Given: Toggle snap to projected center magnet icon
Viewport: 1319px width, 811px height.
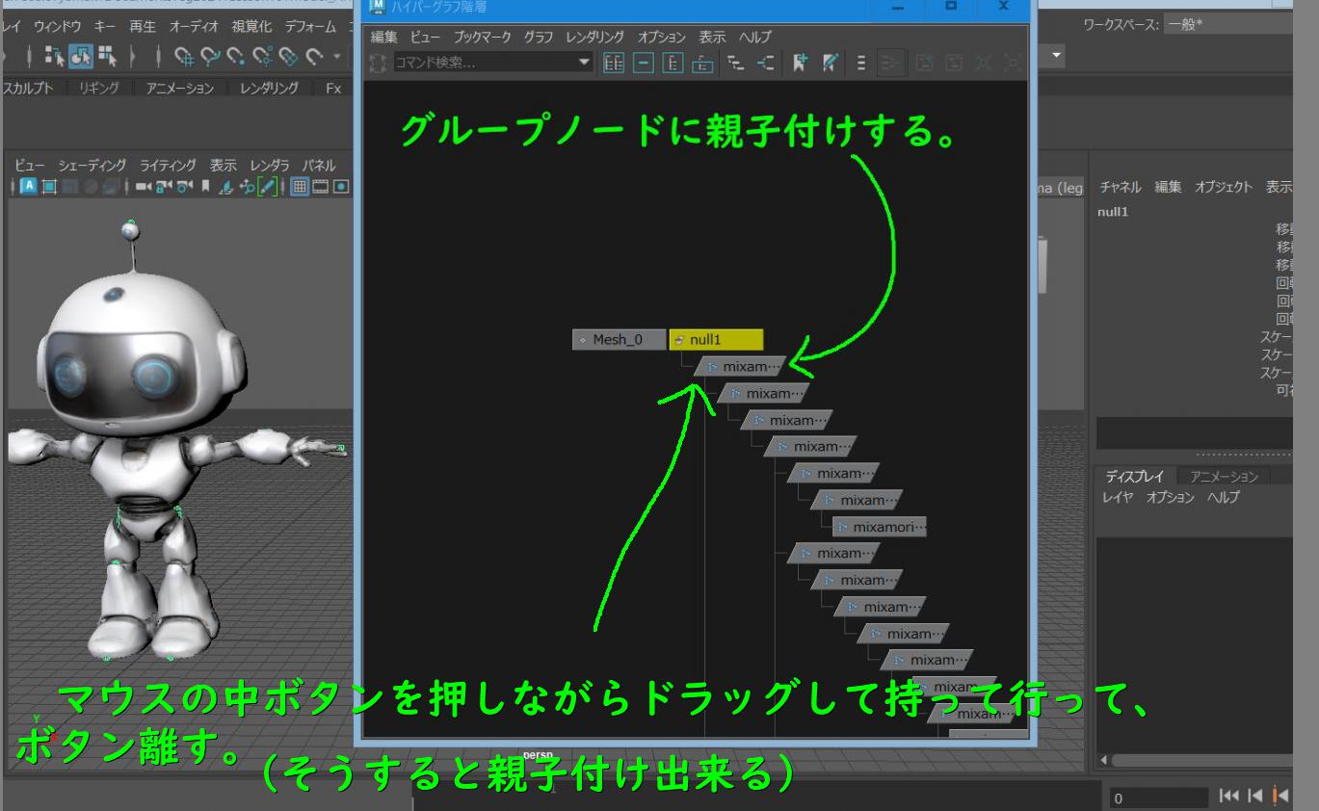Looking at the screenshot, I should click(262, 57).
